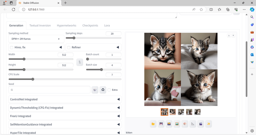Click the address bar URL 127.0.0.1:7860
This screenshot has height=135, width=256.
(36, 10)
